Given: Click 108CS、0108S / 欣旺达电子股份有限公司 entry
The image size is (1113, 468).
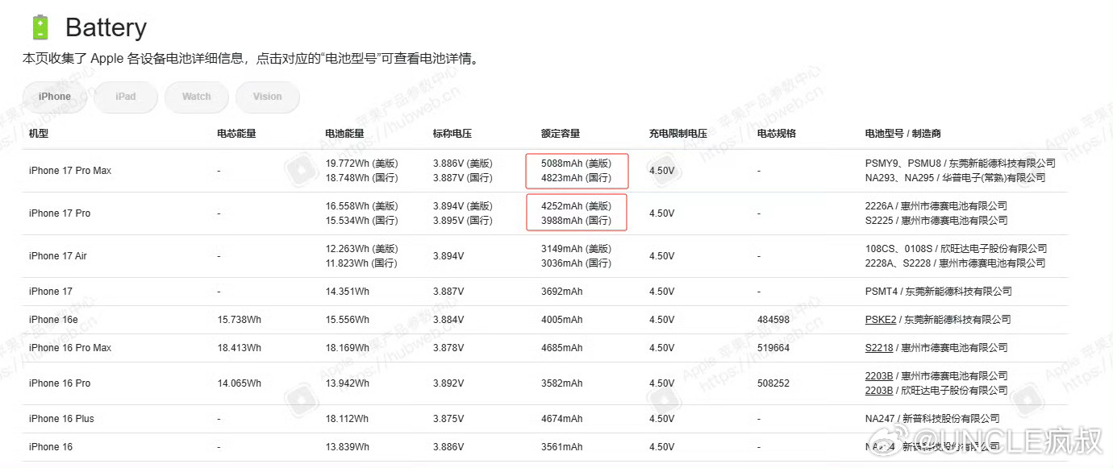Looking at the screenshot, I should [x=957, y=249].
